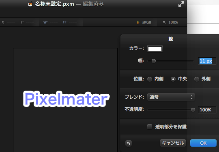Image resolution: width=219 pixels, height=152 pixels.
Task: Click the 編集済み status text
Action: pyautogui.click(x=93, y=4)
